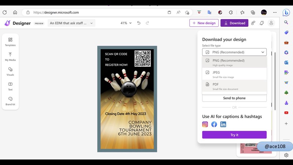
Task: Click the Edge sidebar search icon
Action: pos(286,22)
